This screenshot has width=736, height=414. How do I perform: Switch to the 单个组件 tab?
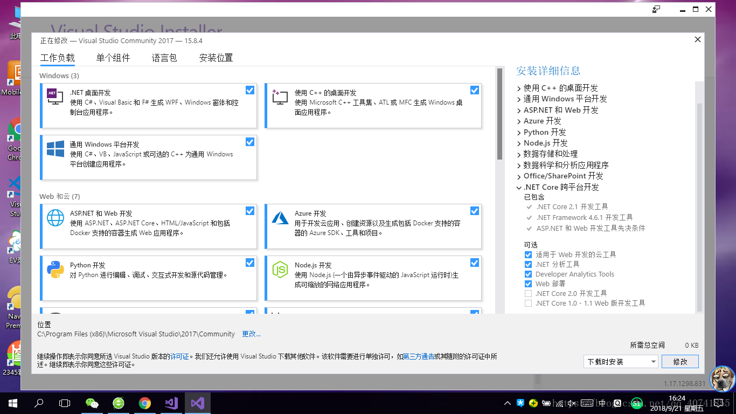click(113, 58)
